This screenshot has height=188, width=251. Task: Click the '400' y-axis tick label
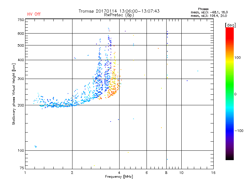21,60
